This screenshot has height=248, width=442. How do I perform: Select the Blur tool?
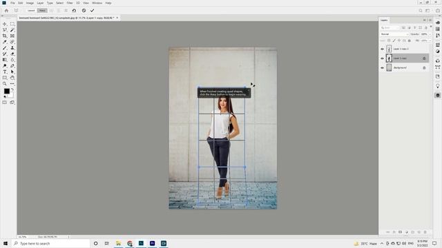(x=12, y=60)
